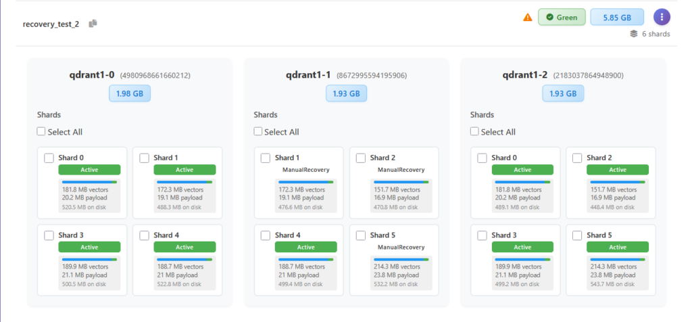Viewport: 692px width, 322px height.
Task: Click the usage bar of Shard 3 on qdrant1-0
Action: [x=89, y=259]
